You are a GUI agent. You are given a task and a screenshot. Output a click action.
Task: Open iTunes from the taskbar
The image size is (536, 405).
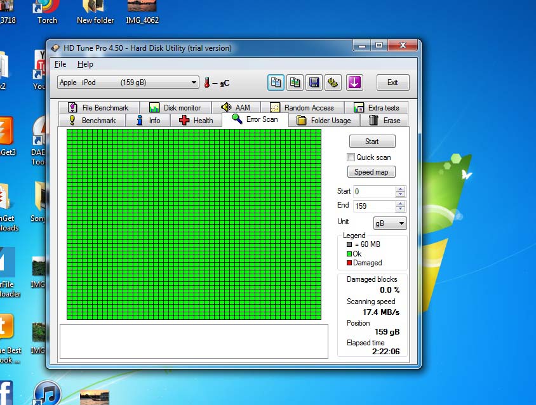pos(47,393)
